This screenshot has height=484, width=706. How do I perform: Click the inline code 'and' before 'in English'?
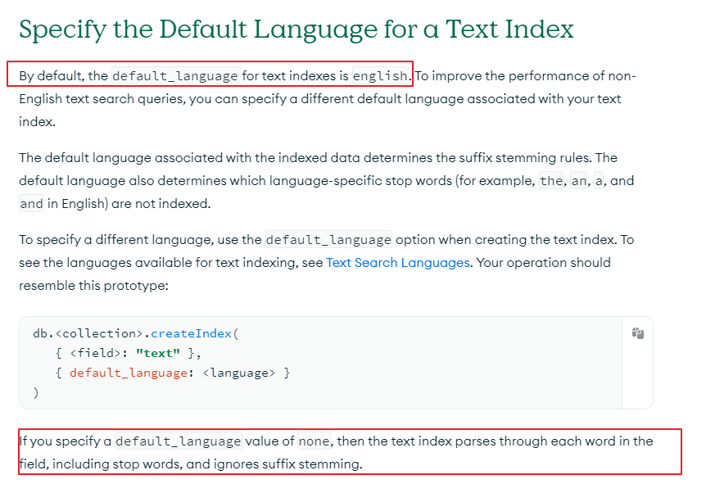(x=31, y=203)
